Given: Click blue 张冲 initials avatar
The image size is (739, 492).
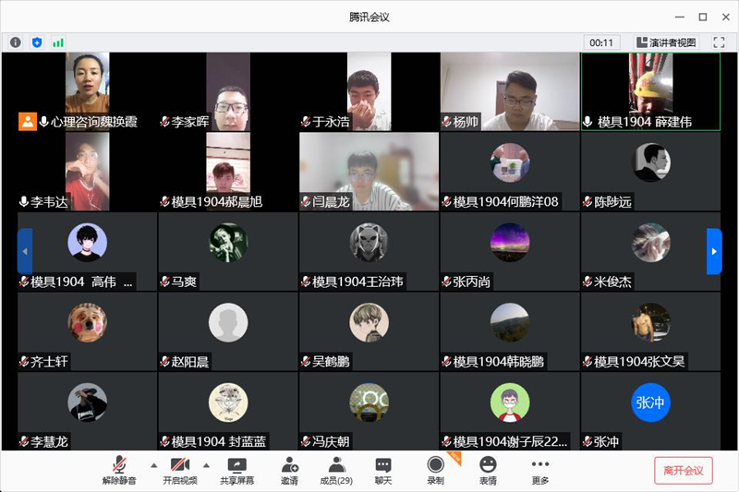Looking at the screenshot, I should point(651,402).
